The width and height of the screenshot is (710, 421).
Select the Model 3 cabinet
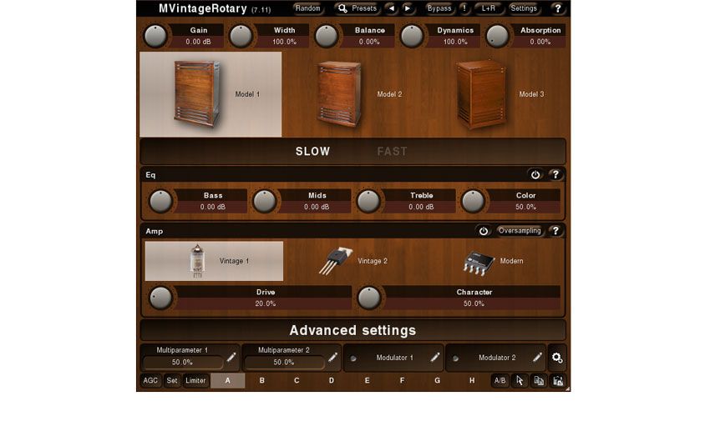point(495,94)
